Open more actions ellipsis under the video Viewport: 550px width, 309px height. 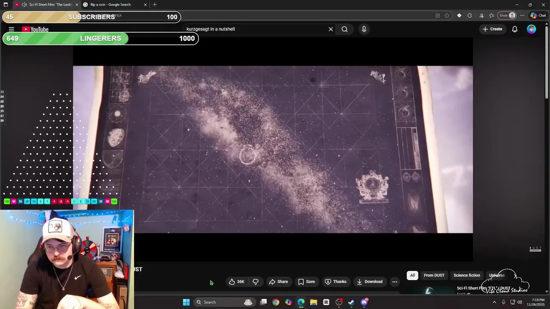[x=394, y=282]
